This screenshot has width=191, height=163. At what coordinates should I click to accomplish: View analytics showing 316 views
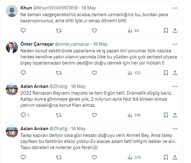tap(134, 115)
